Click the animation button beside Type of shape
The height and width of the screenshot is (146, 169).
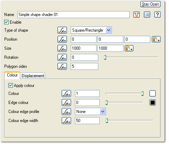point(62,30)
